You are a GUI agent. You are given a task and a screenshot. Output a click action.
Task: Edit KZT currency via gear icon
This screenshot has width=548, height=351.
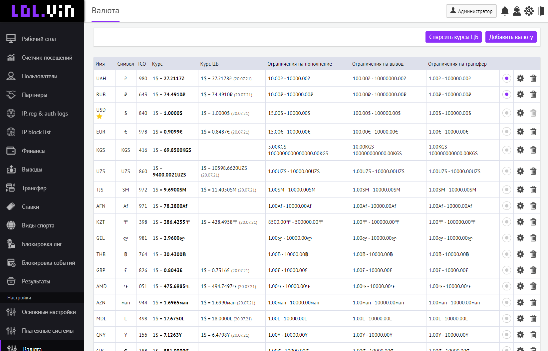(520, 222)
